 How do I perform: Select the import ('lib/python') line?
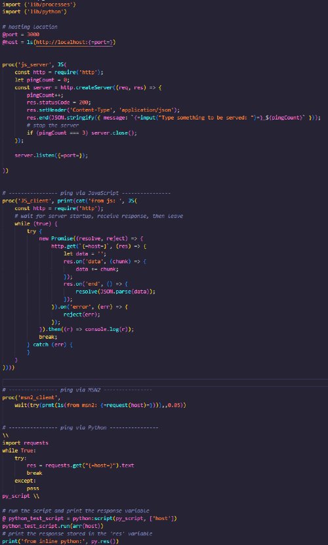35,12
